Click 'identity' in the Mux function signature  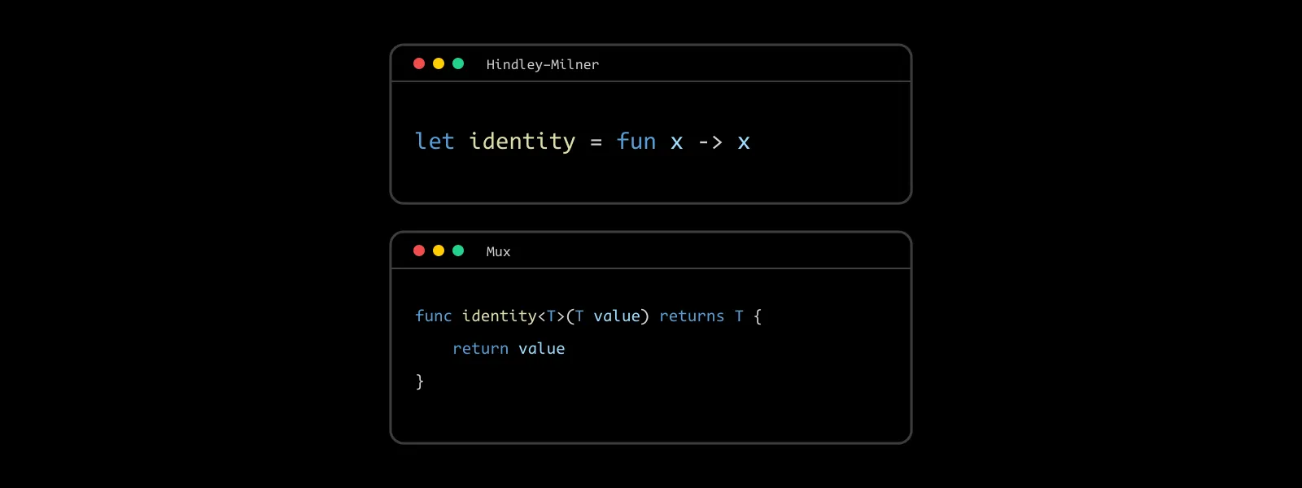500,316
